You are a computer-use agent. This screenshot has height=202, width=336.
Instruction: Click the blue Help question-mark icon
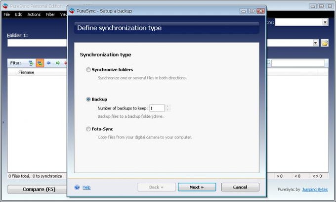point(77,187)
